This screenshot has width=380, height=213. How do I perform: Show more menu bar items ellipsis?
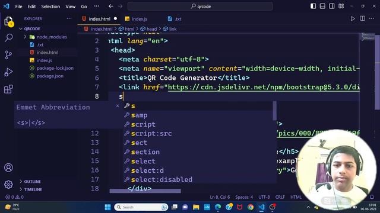[96, 7]
